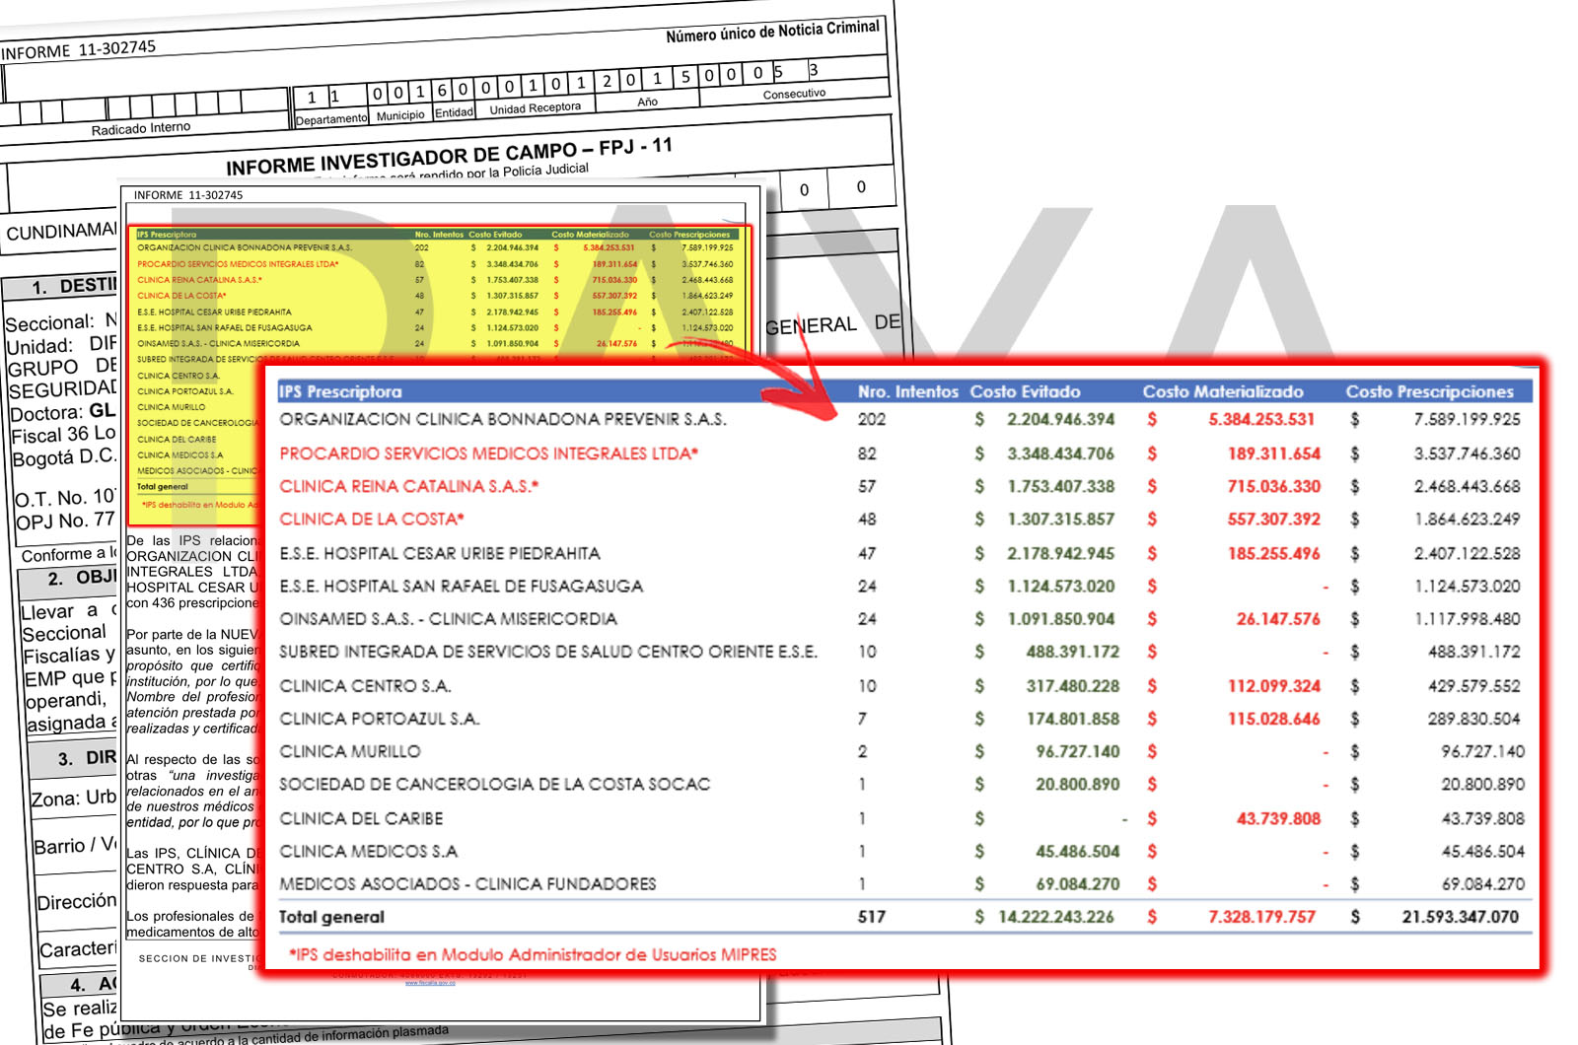Select 'ORGANIZACION CLINICA BONNADONA PREVENIR S.A.S.' in enlarged table

503,419
